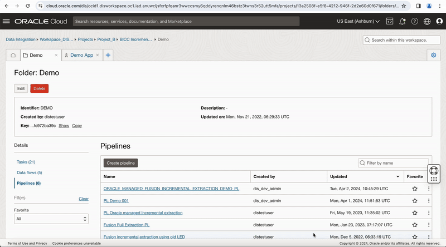Favorite ORACLE_MANAGED_FUSION_INCREMENTAL_EXTRACTION_DEMO_PL with star
This screenshot has width=446, height=247.
point(415,189)
